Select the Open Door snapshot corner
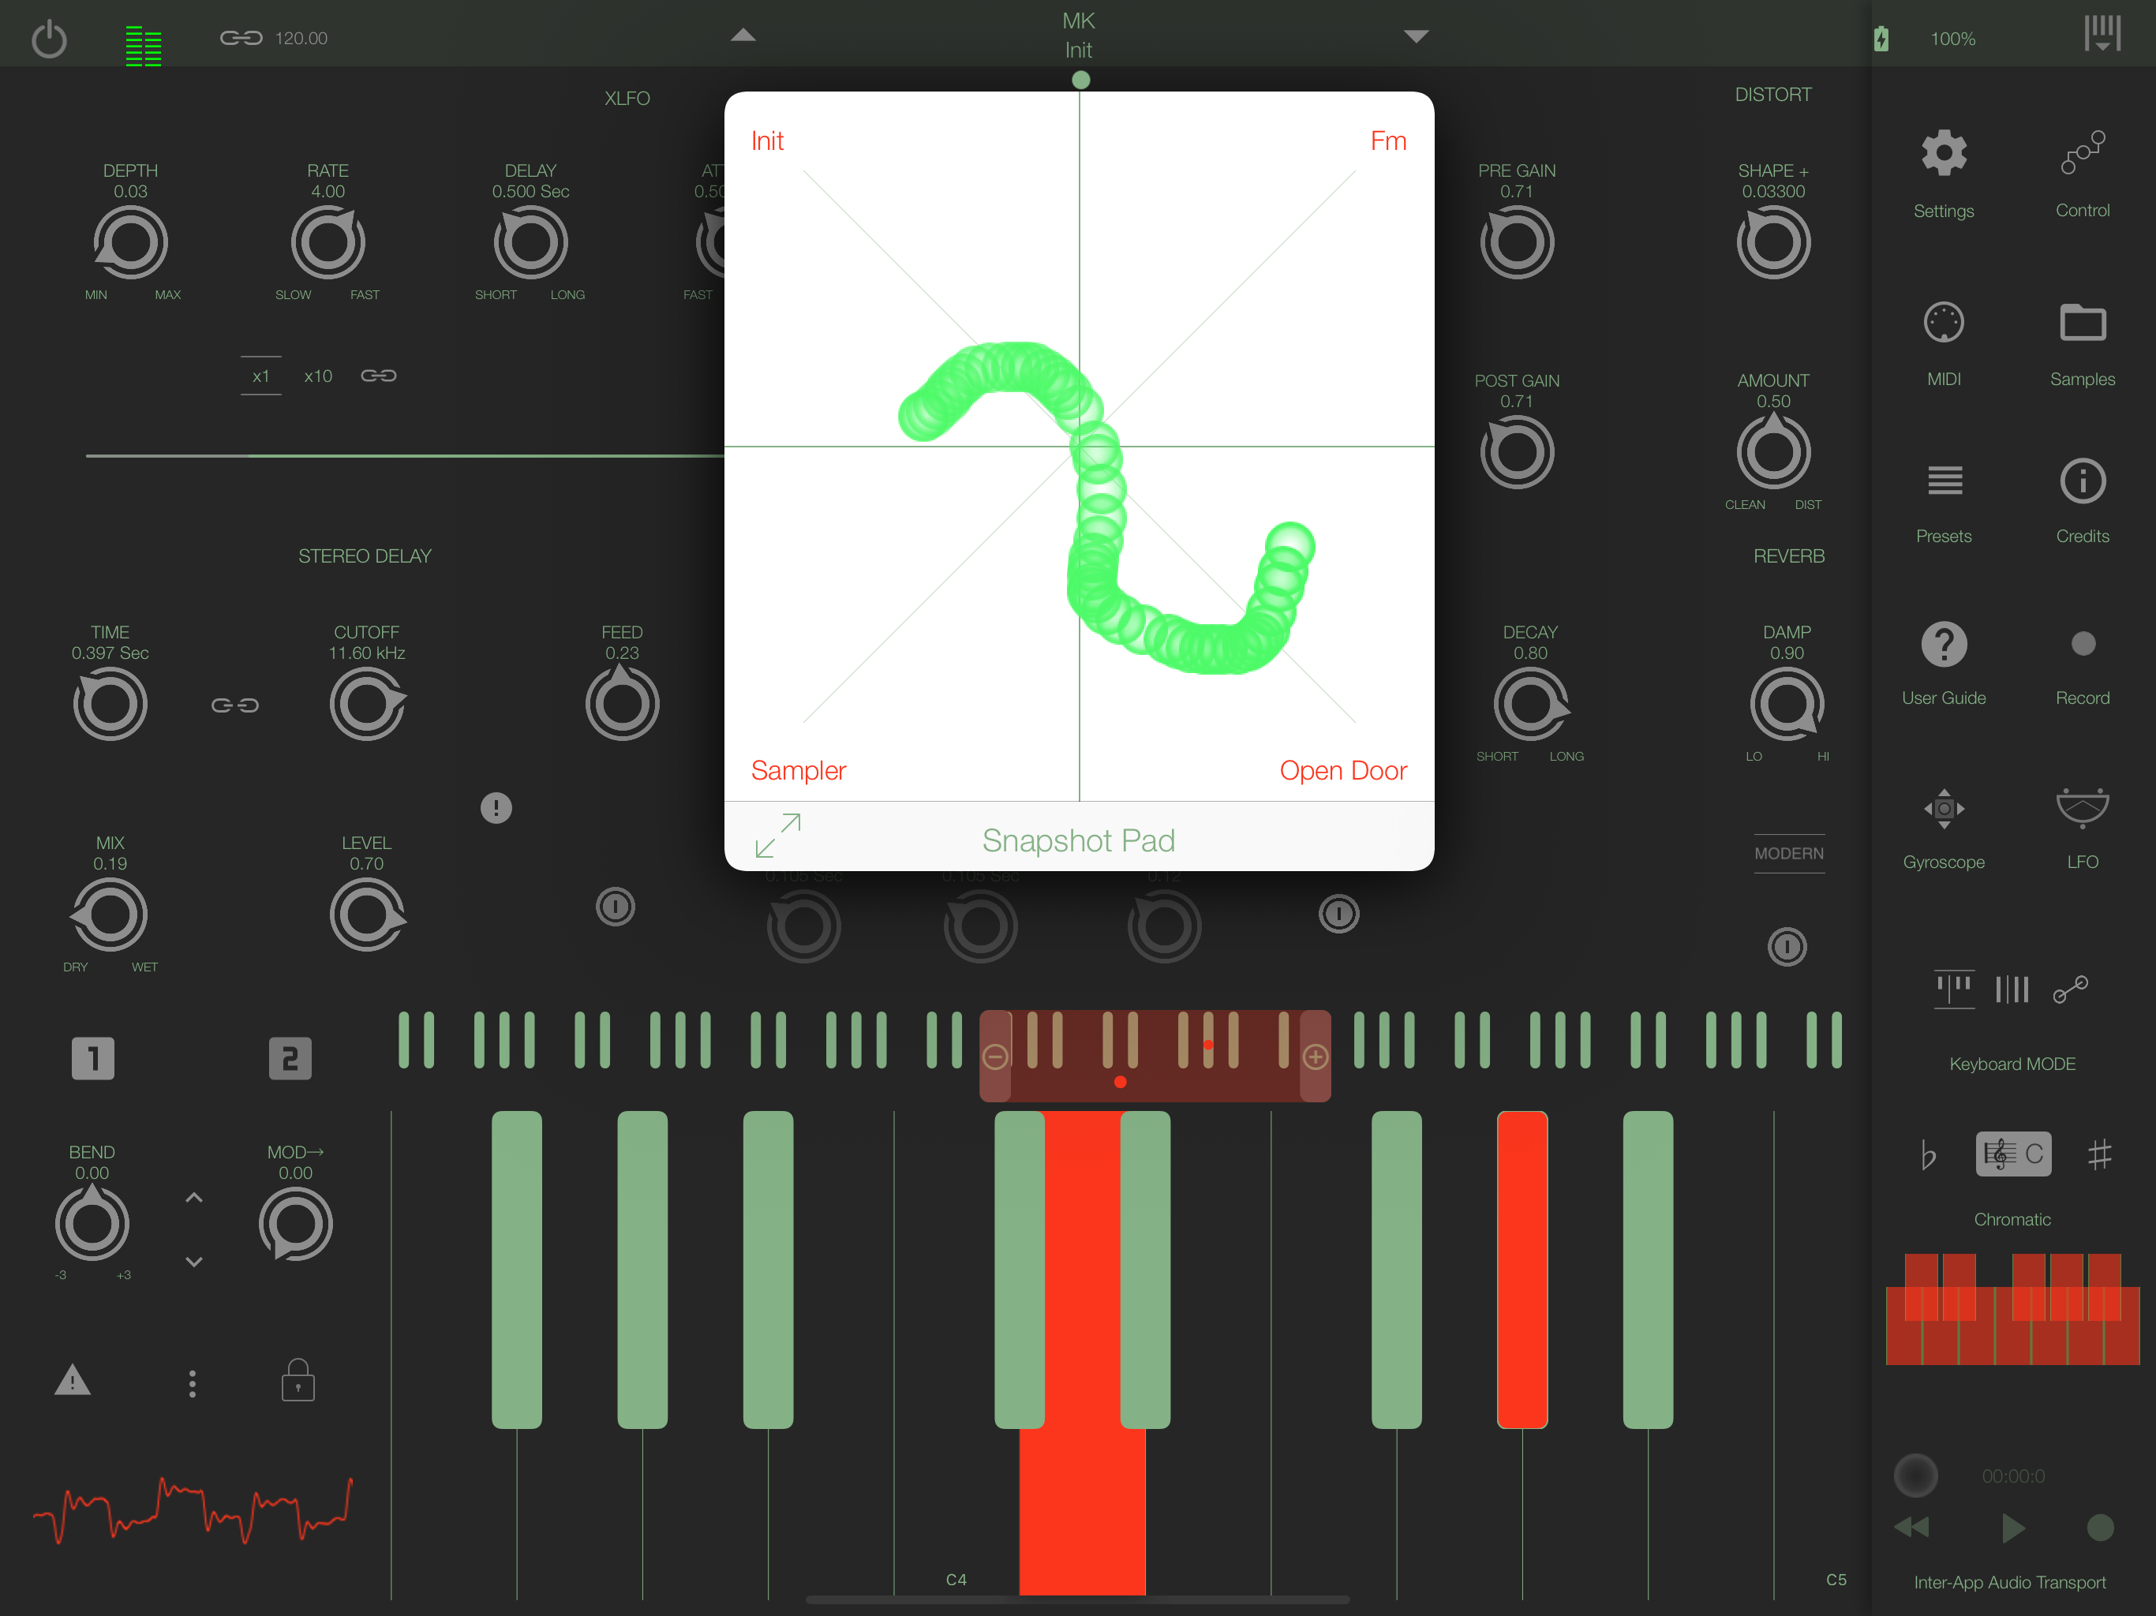Image resolution: width=2156 pixels, height=1616 pixels. 1342,770
